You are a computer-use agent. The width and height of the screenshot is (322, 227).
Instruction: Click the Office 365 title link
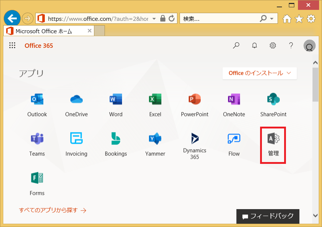(x=39, y=46)
